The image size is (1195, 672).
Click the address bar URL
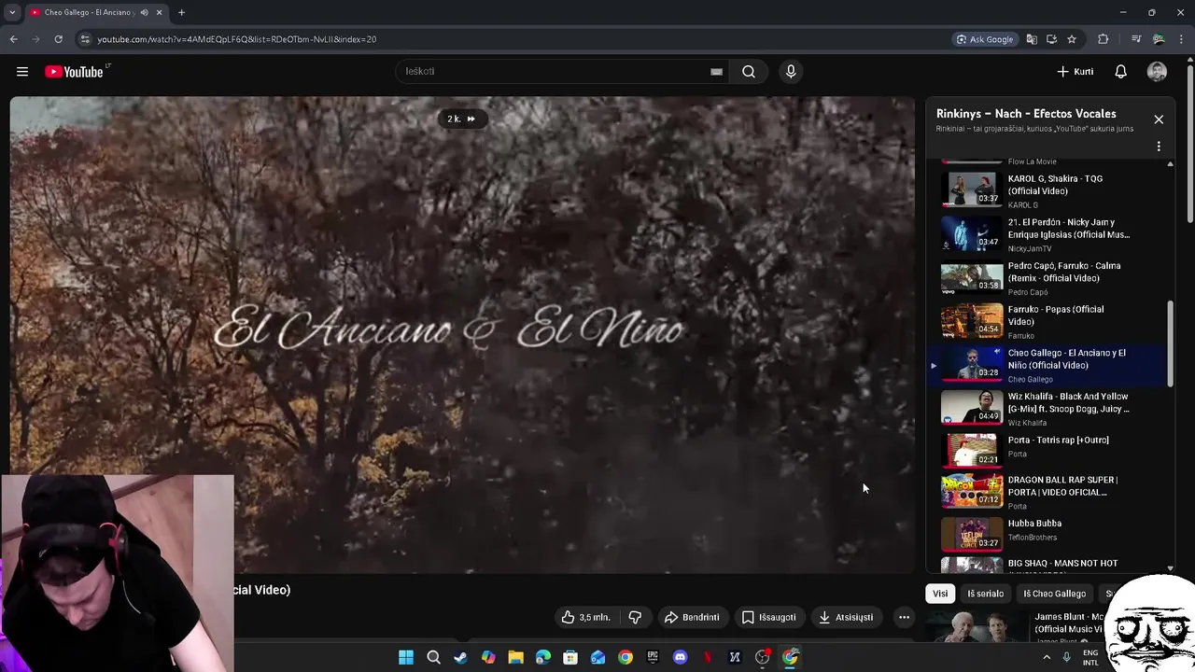click(x=236, y=39)
